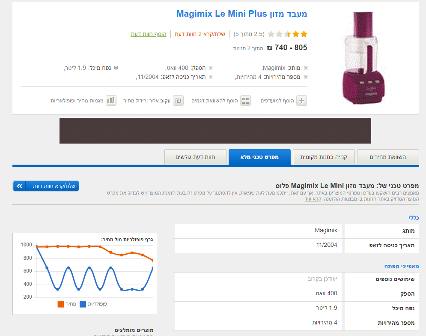This screenshot has width=426, height=336.
Task: Click the מתוך 2 חנויות text
Action: [248, 48]
